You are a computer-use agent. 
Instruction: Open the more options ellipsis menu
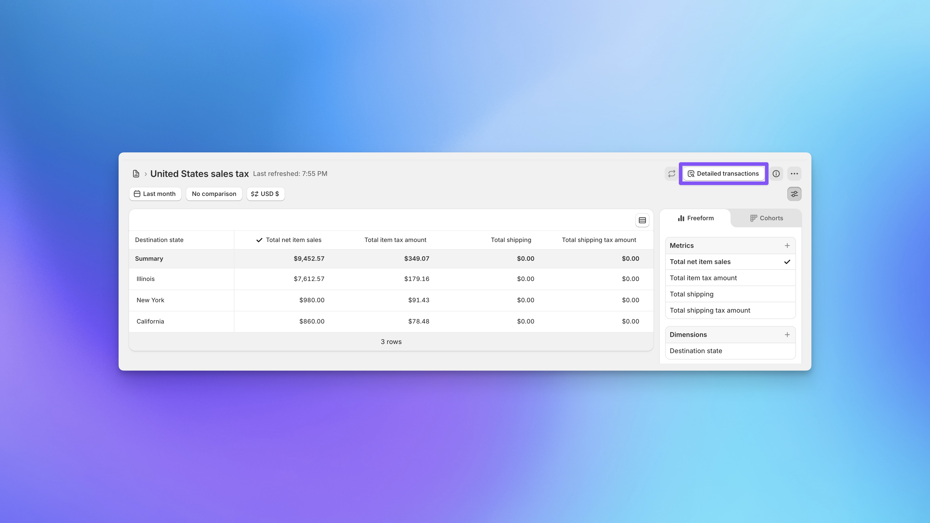[x=794, y=173]
